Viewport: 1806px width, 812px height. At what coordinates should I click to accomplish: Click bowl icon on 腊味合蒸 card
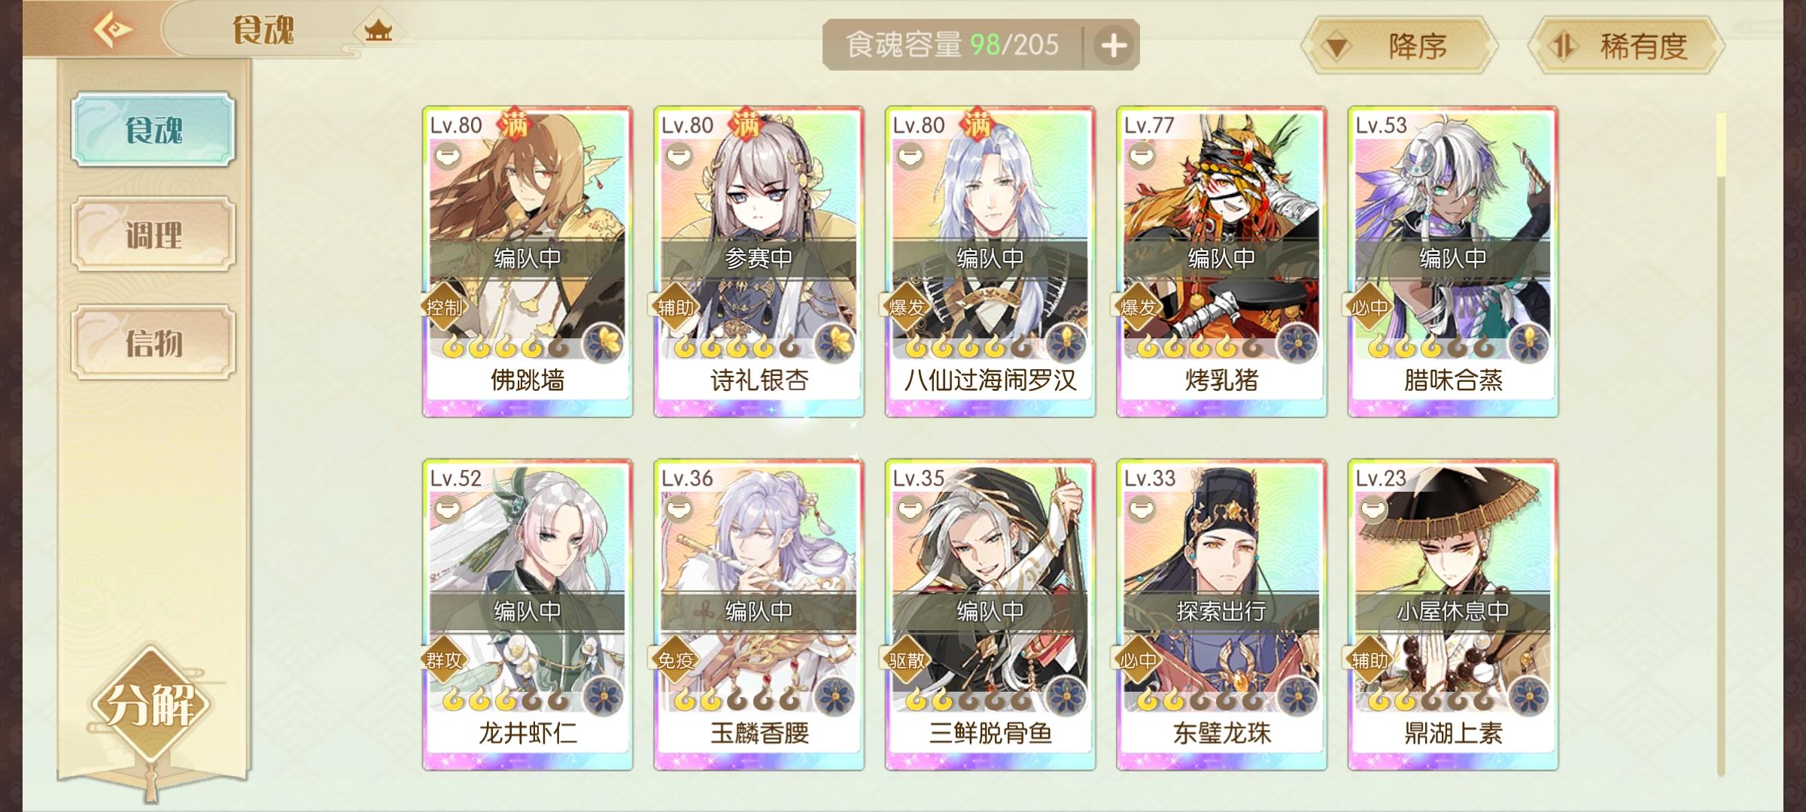click(x=1373, y=156)
